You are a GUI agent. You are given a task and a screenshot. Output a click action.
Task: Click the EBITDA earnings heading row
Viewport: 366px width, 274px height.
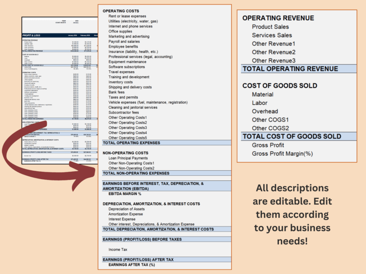(167, 186)
